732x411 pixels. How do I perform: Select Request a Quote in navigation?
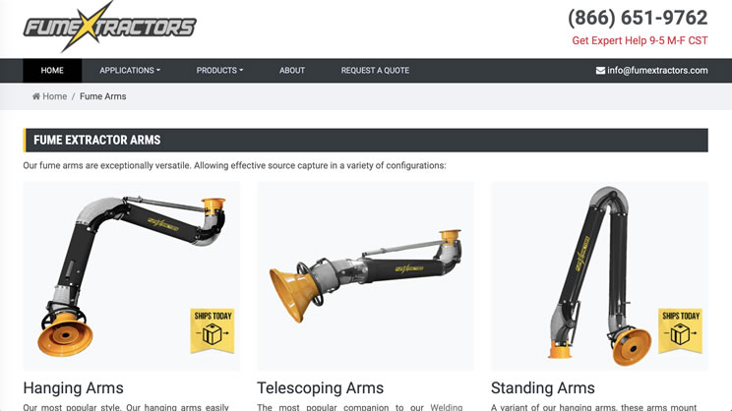tap(375, 71)
